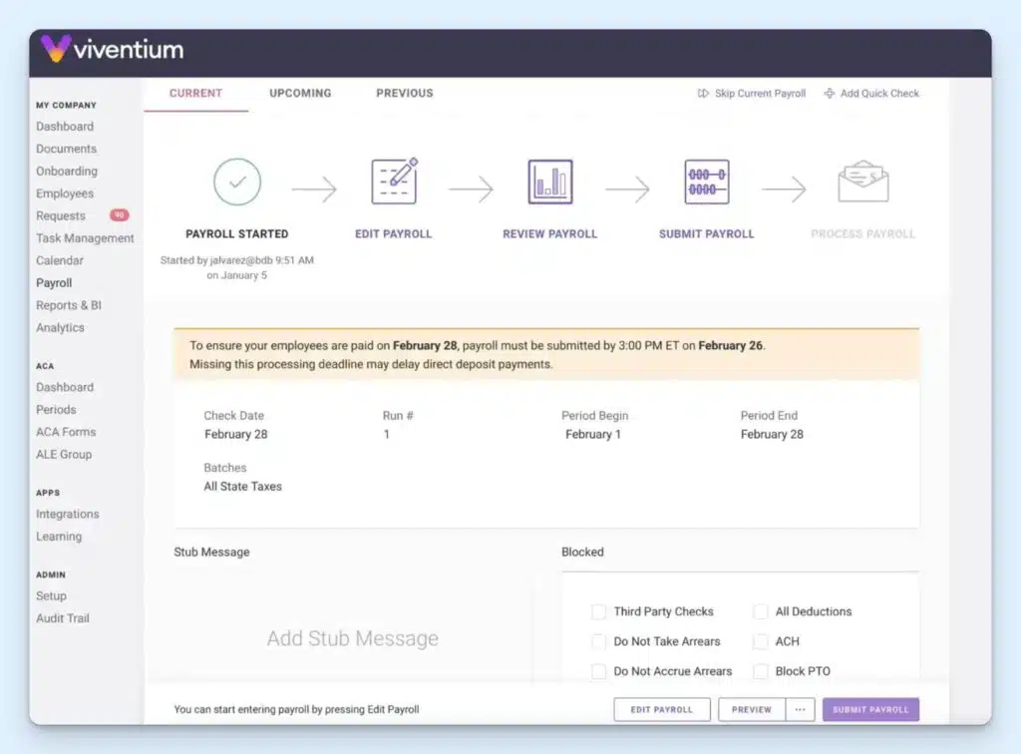Open Documents in the sidebar
Viewport: 1021px width, 754px height.
pyautogui.click(x=67, y=149)
